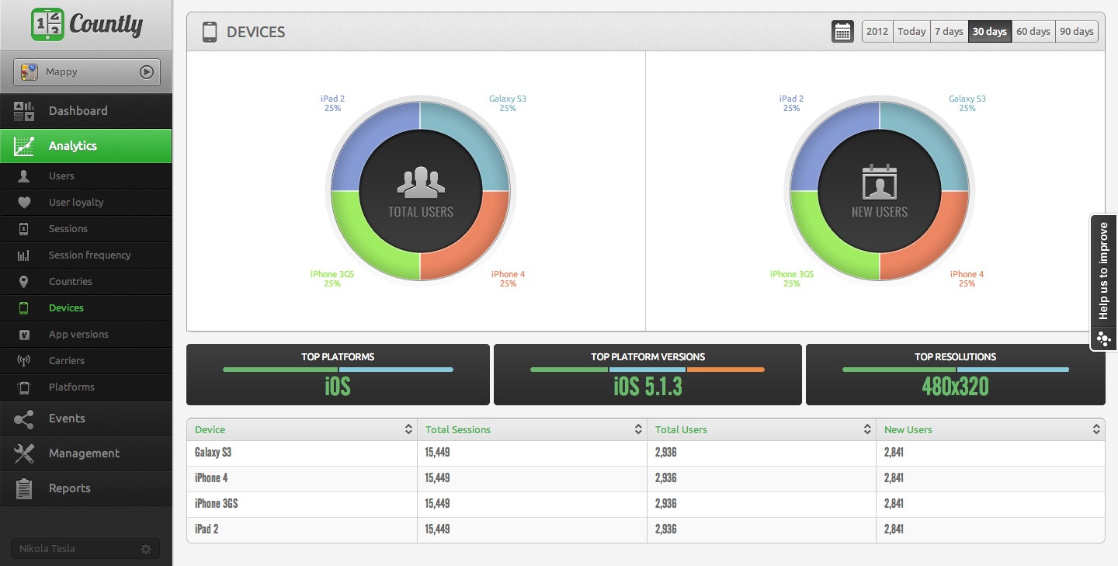Click the Users person icon

pos(24,176)
